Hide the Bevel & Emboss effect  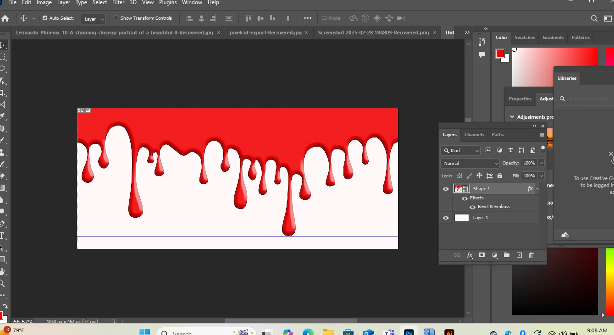coord(472,207)
